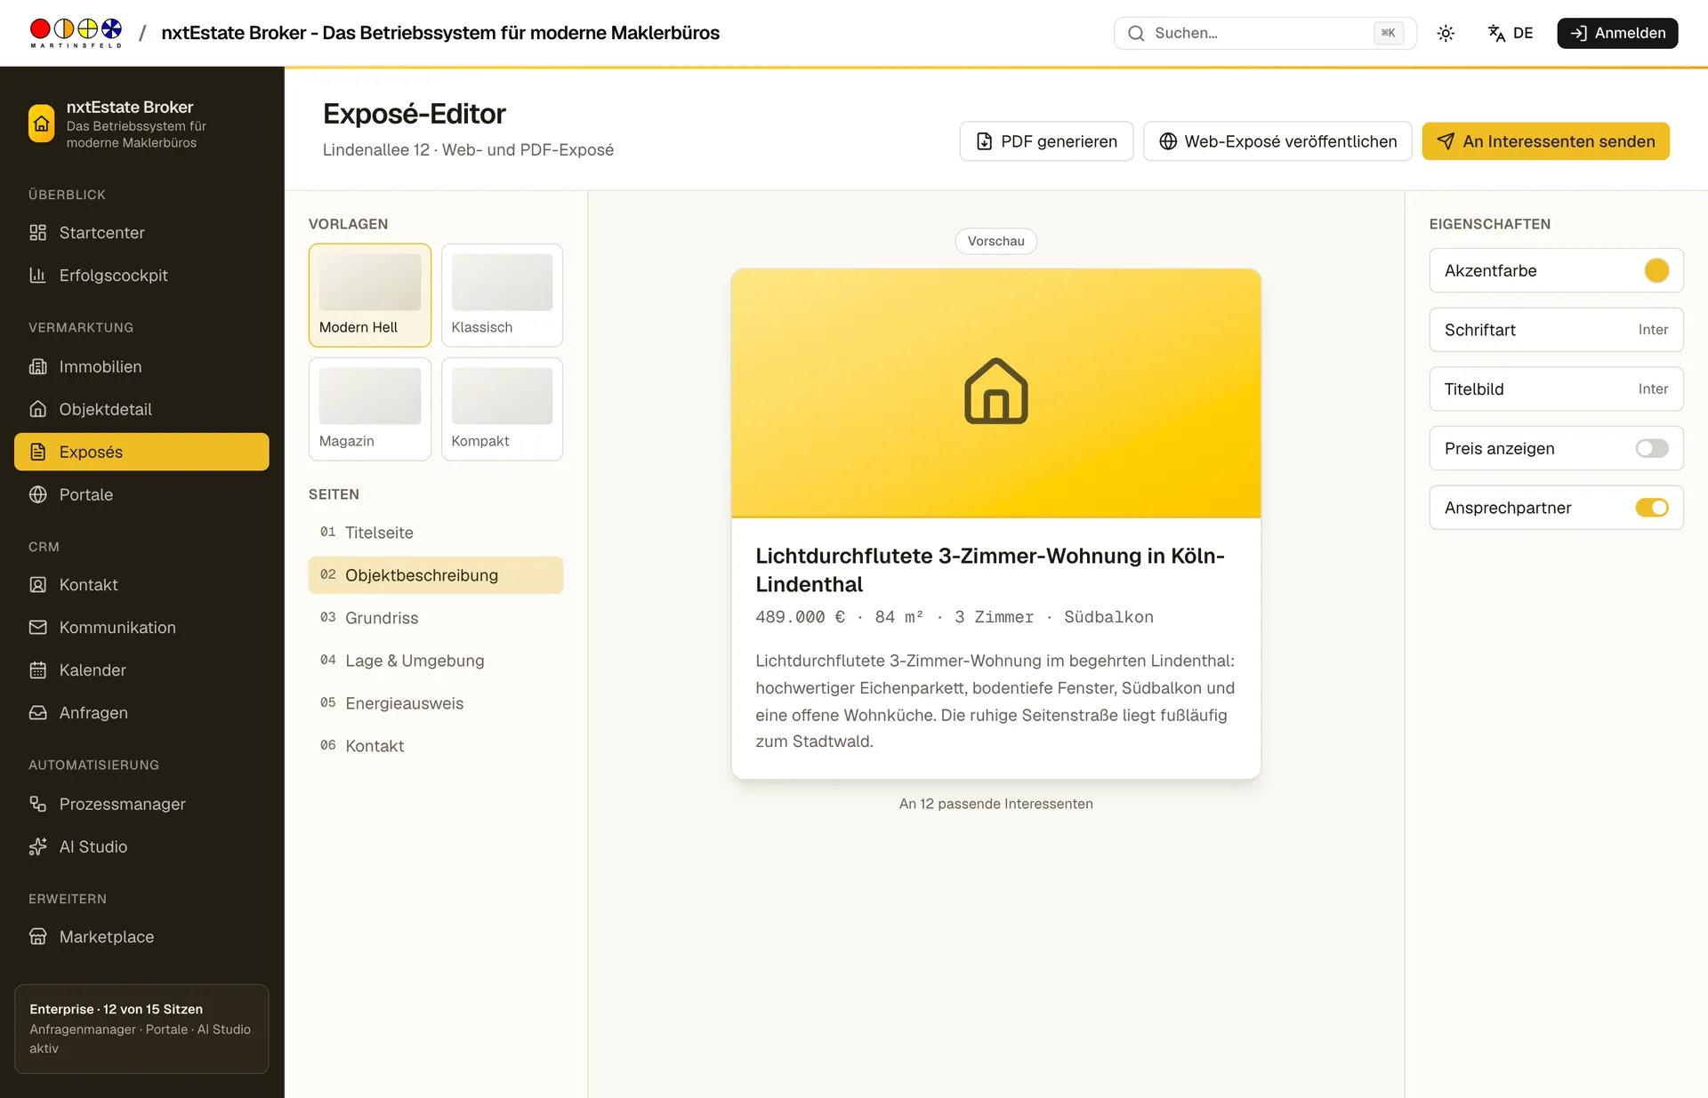
Task: Open Startcenter in the sidebar
Action: (141, 233)
